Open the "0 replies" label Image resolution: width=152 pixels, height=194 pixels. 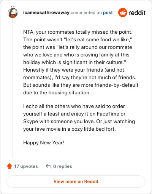tap(63, 166)
